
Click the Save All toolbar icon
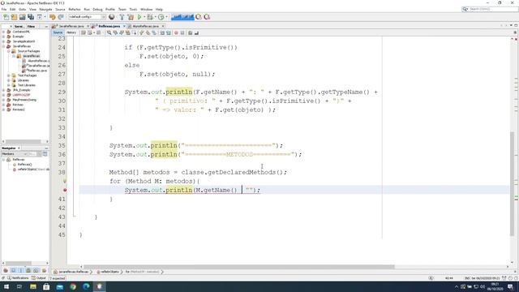click(31, 17)
